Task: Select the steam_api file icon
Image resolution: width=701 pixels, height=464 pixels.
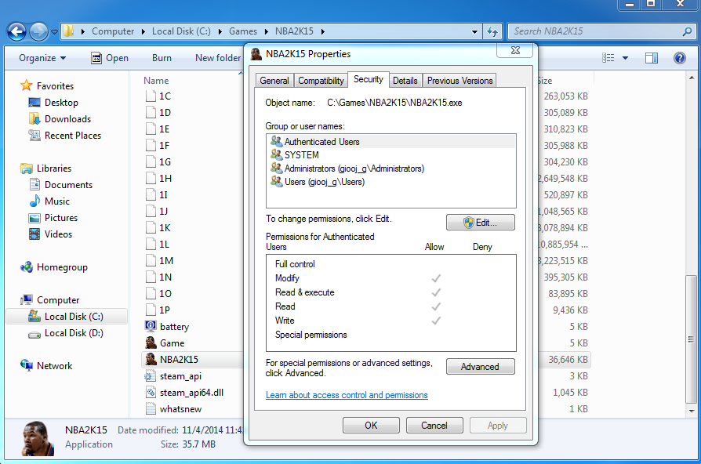Action: [151, 376]
